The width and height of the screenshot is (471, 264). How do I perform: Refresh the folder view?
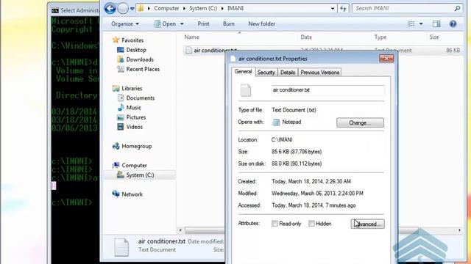(x=343, y=9)
